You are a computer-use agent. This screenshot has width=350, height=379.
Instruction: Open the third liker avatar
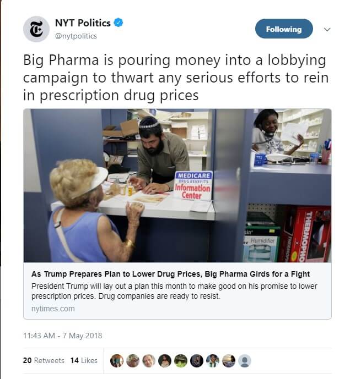pos(149,361)
